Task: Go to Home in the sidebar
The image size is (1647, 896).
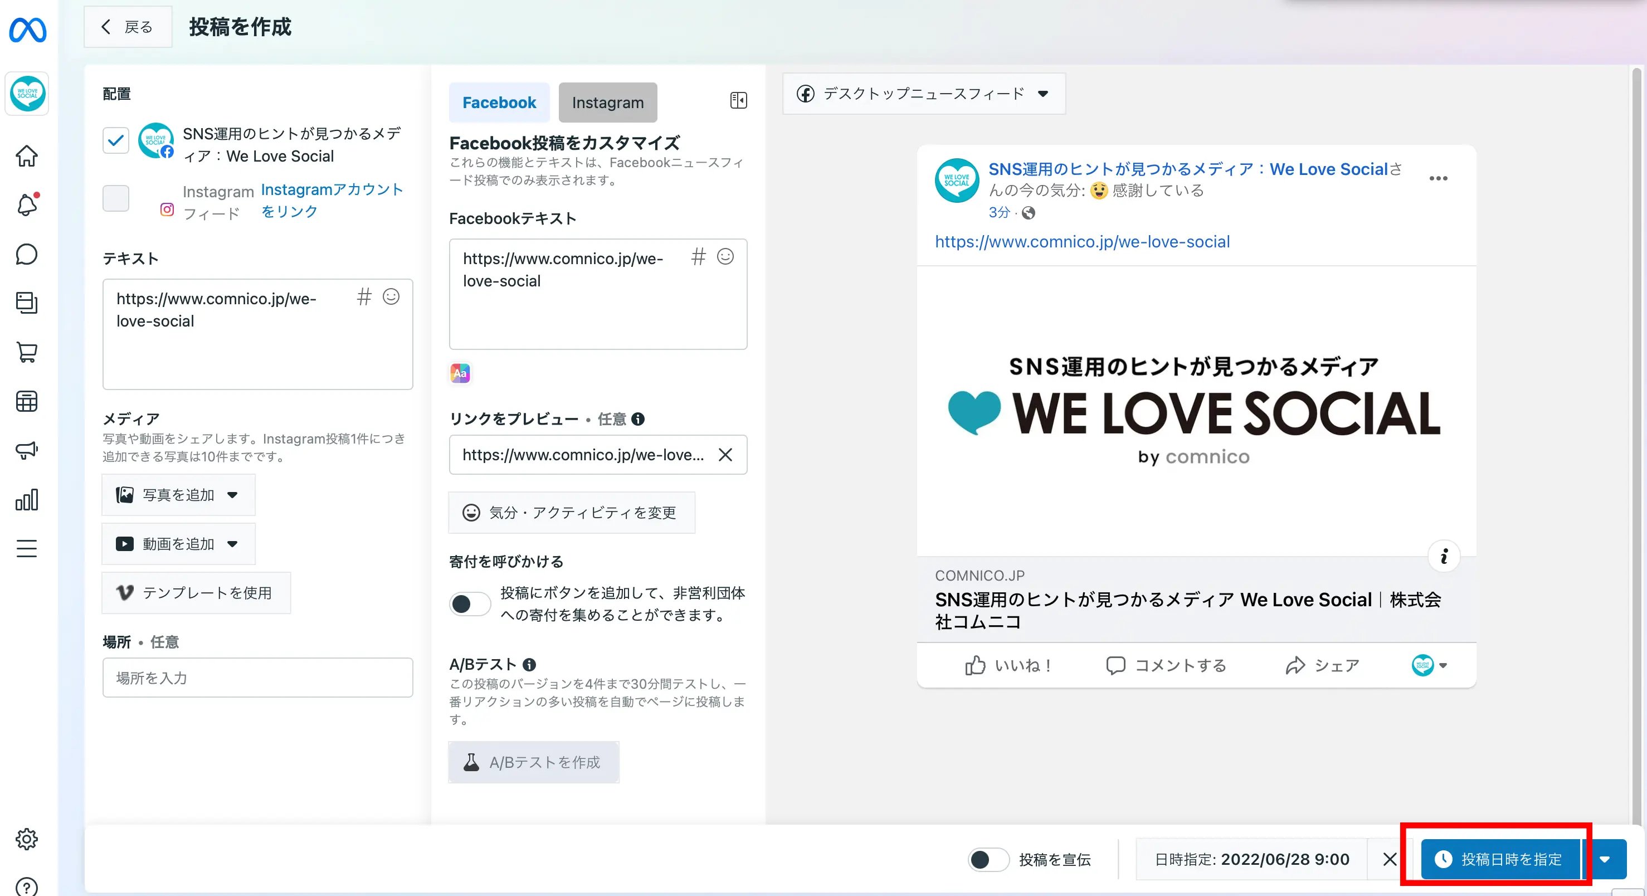Action: [x=27, y=155]
